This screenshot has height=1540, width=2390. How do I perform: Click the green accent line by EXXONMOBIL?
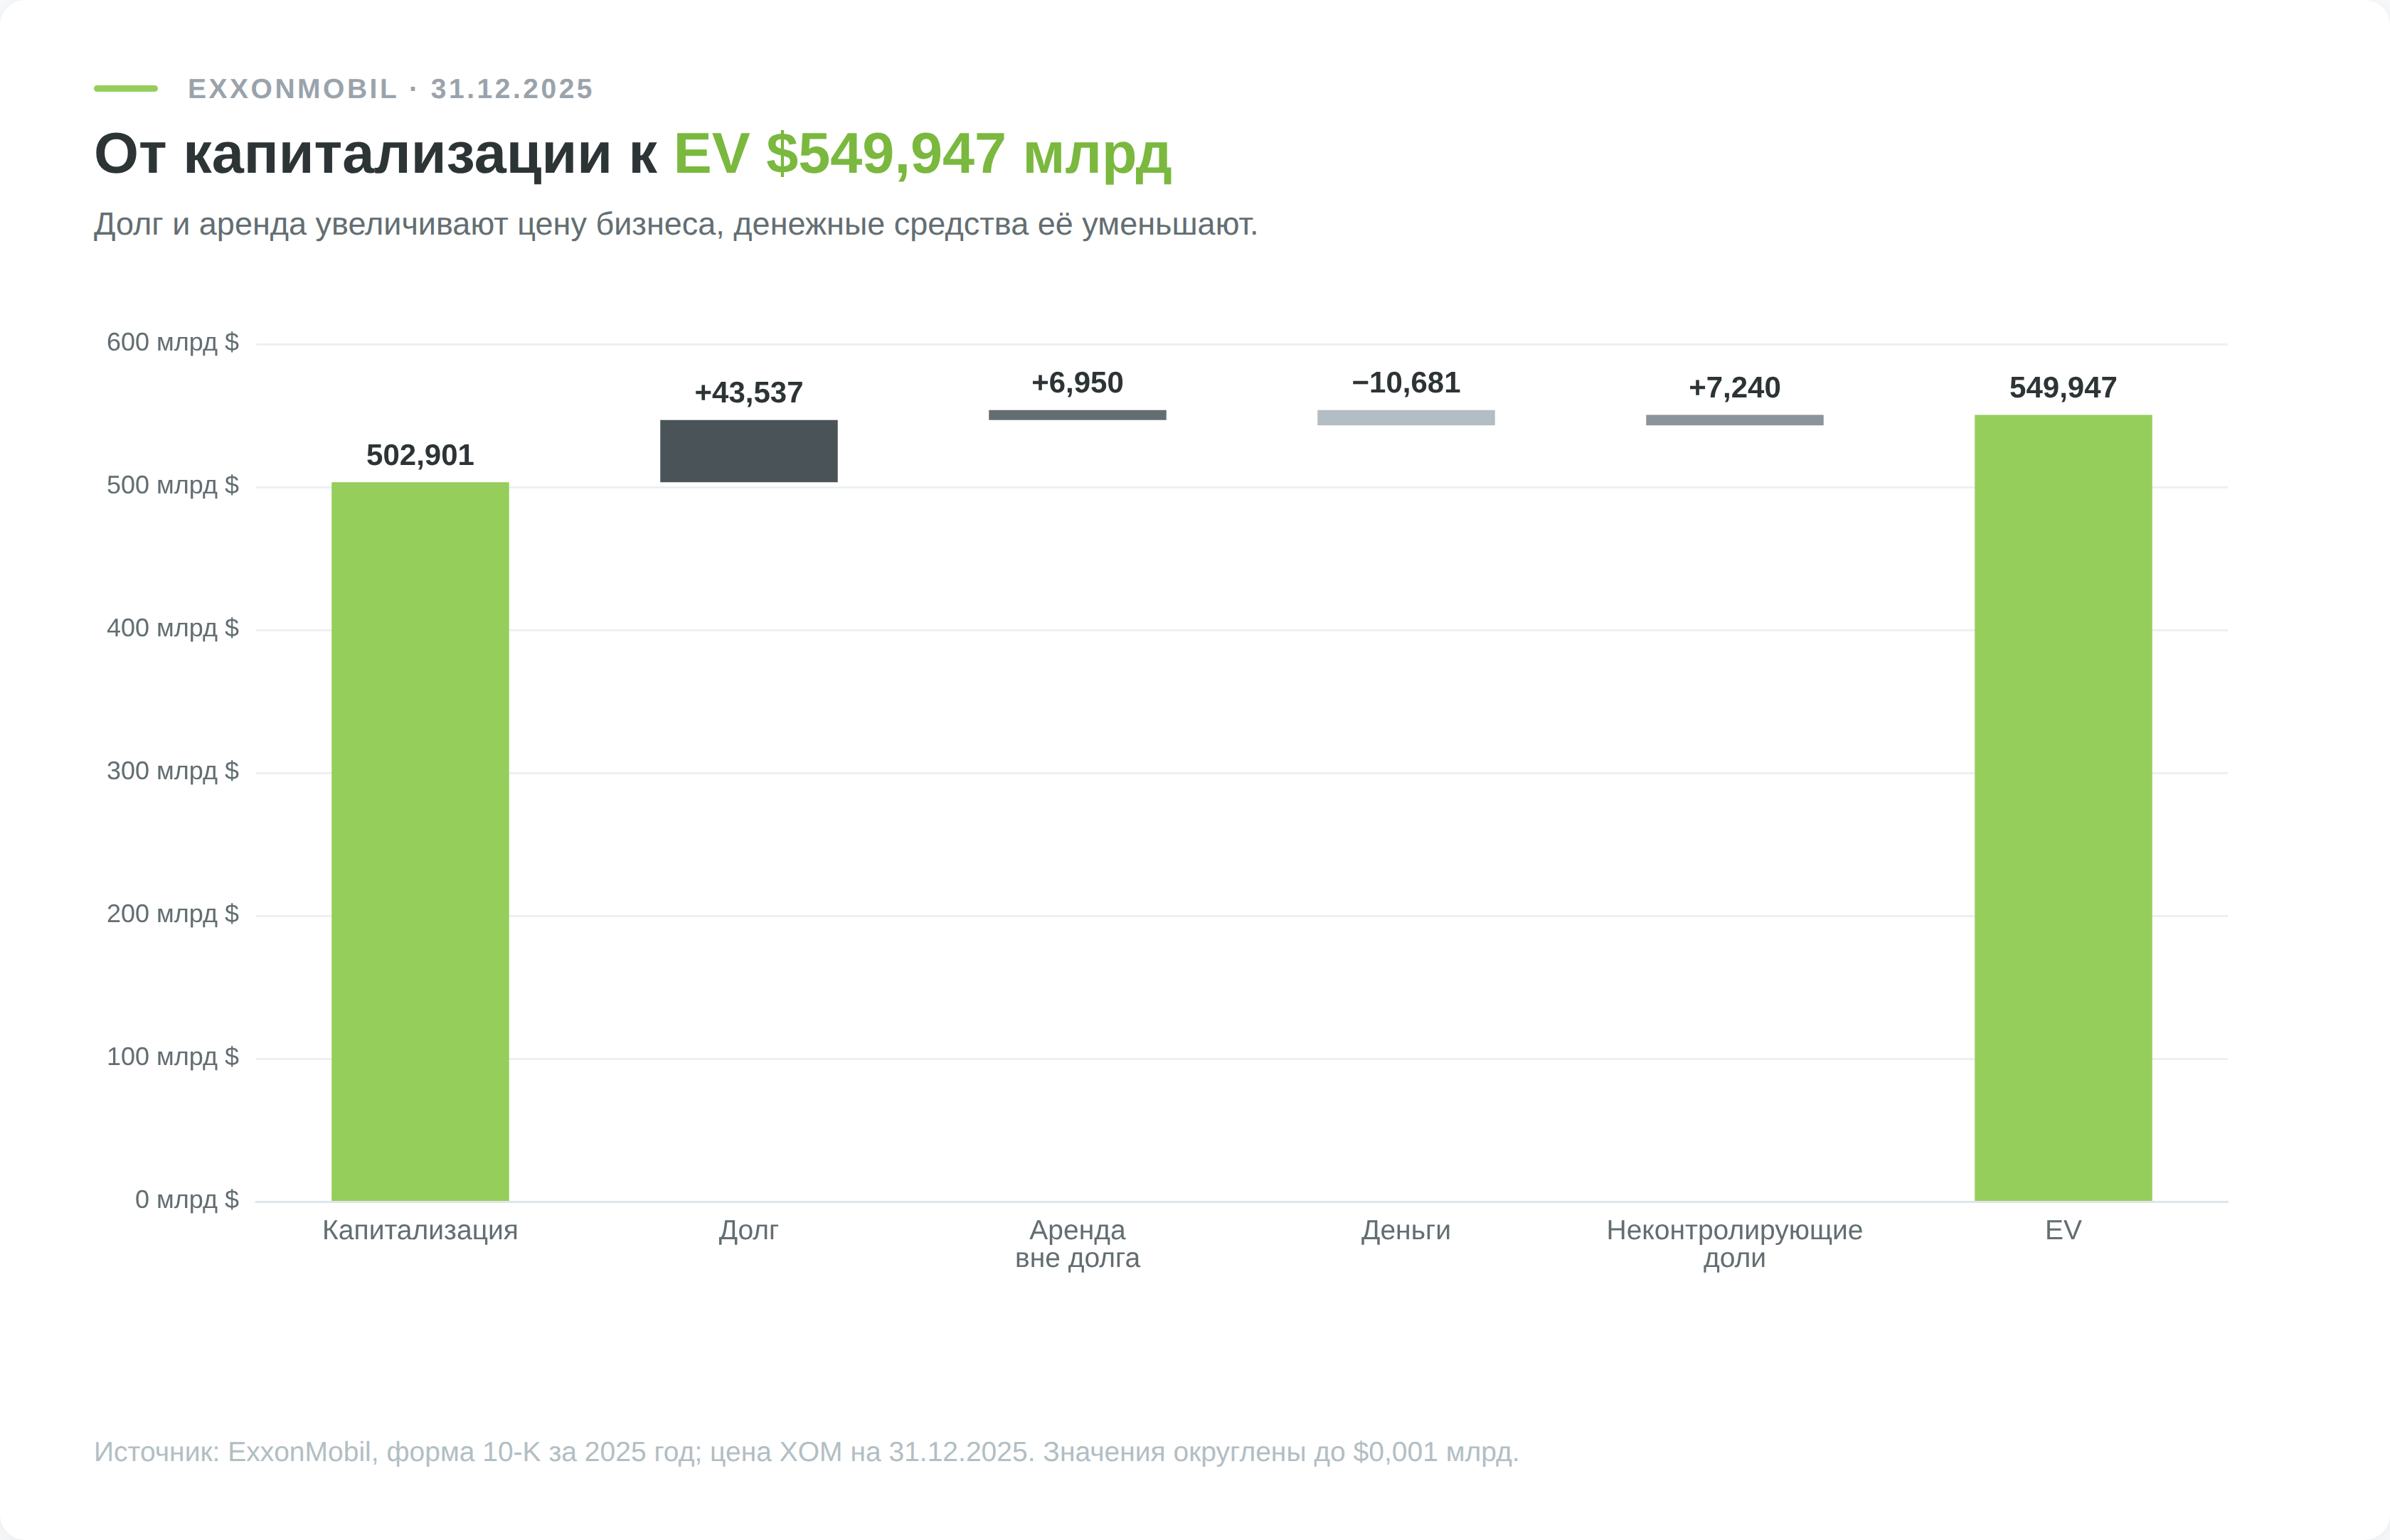click(x=126, y=88)
